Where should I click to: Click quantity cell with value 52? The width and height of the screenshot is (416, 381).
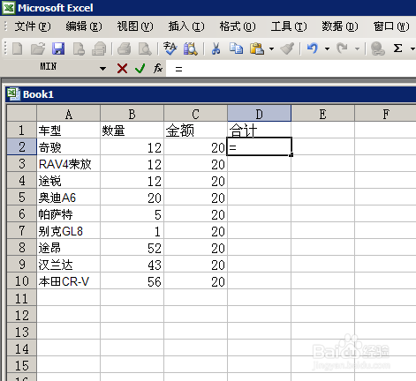point(132,248)
